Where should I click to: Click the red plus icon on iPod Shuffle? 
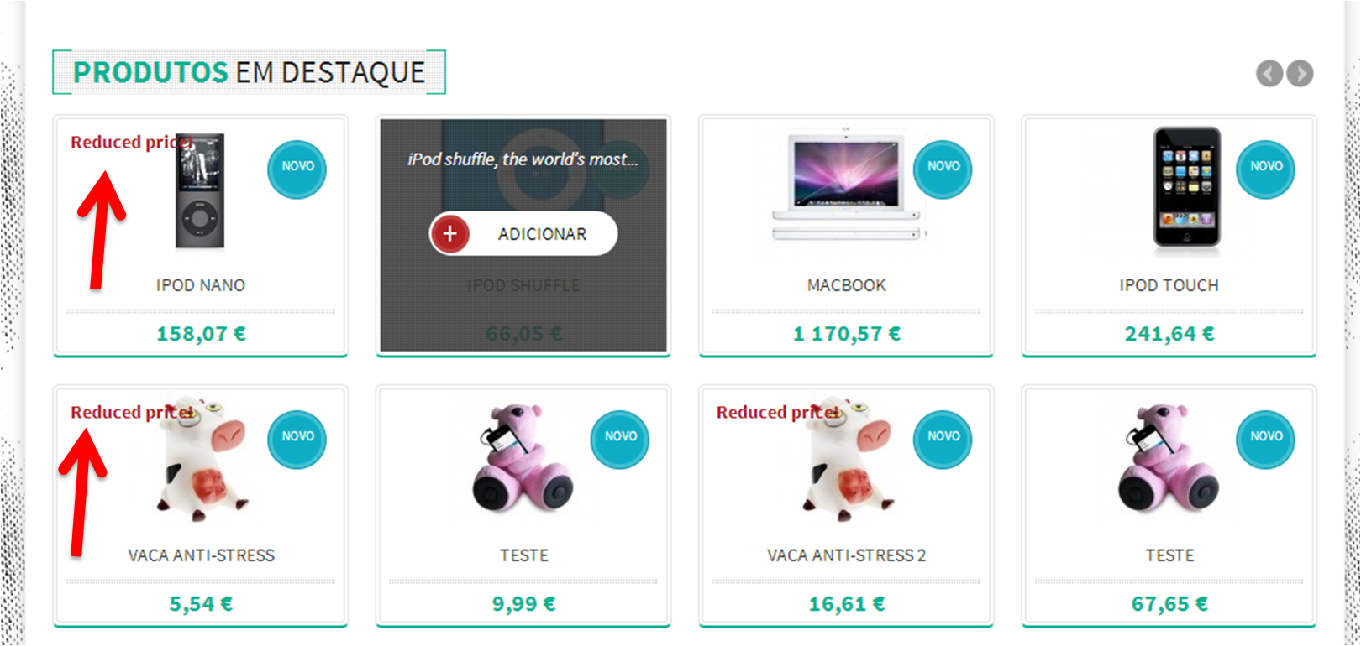click(x=450, y=234)
